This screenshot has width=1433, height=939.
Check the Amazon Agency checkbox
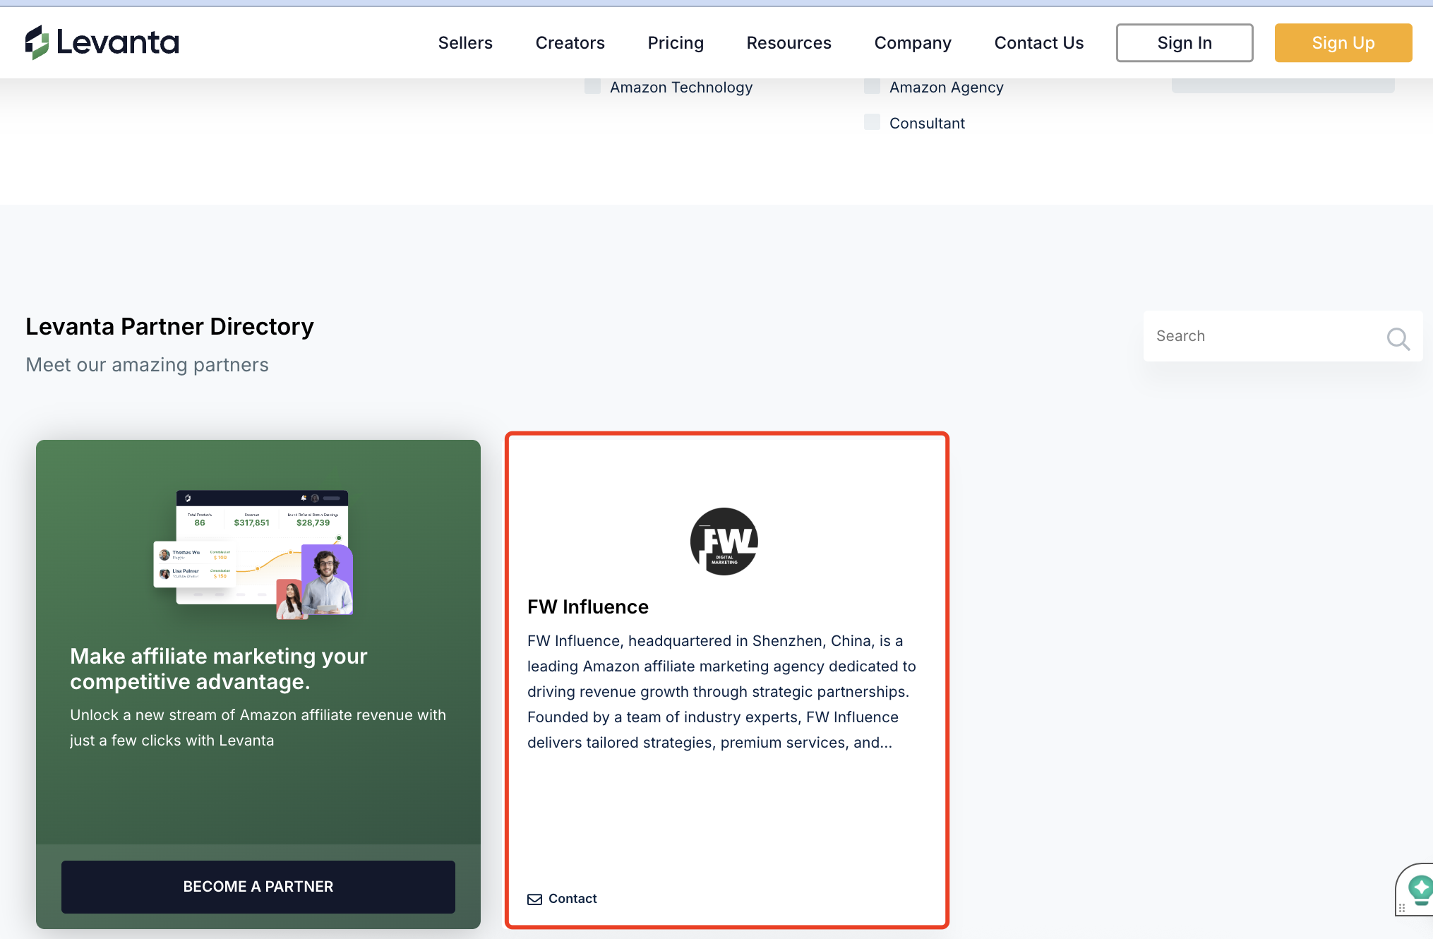coord(872,87)
